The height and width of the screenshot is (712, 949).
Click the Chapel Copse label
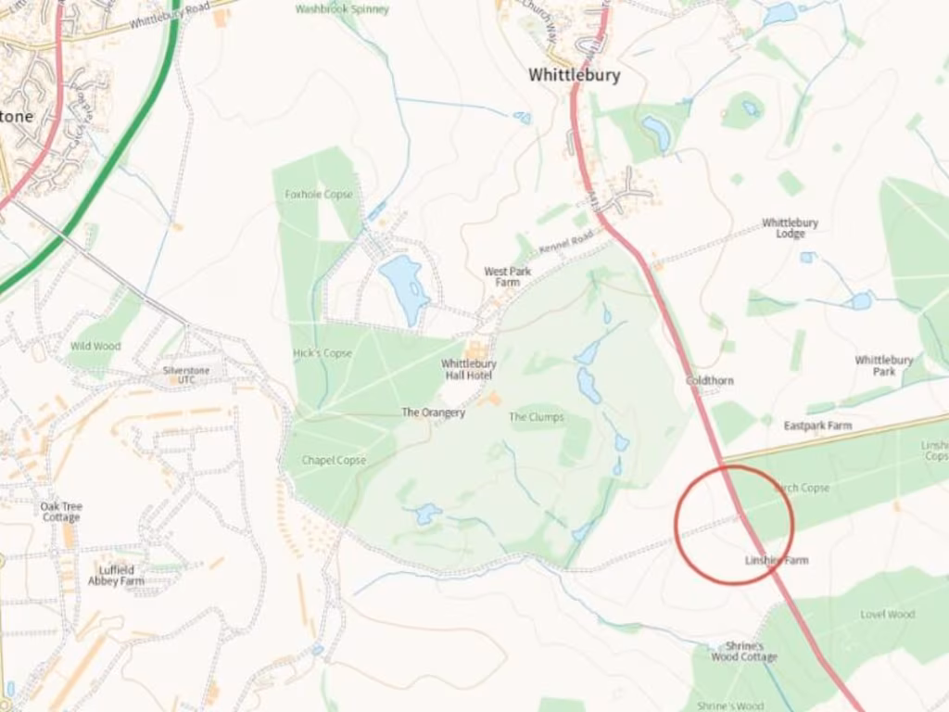pyautogui.click(x=334, y=460)
